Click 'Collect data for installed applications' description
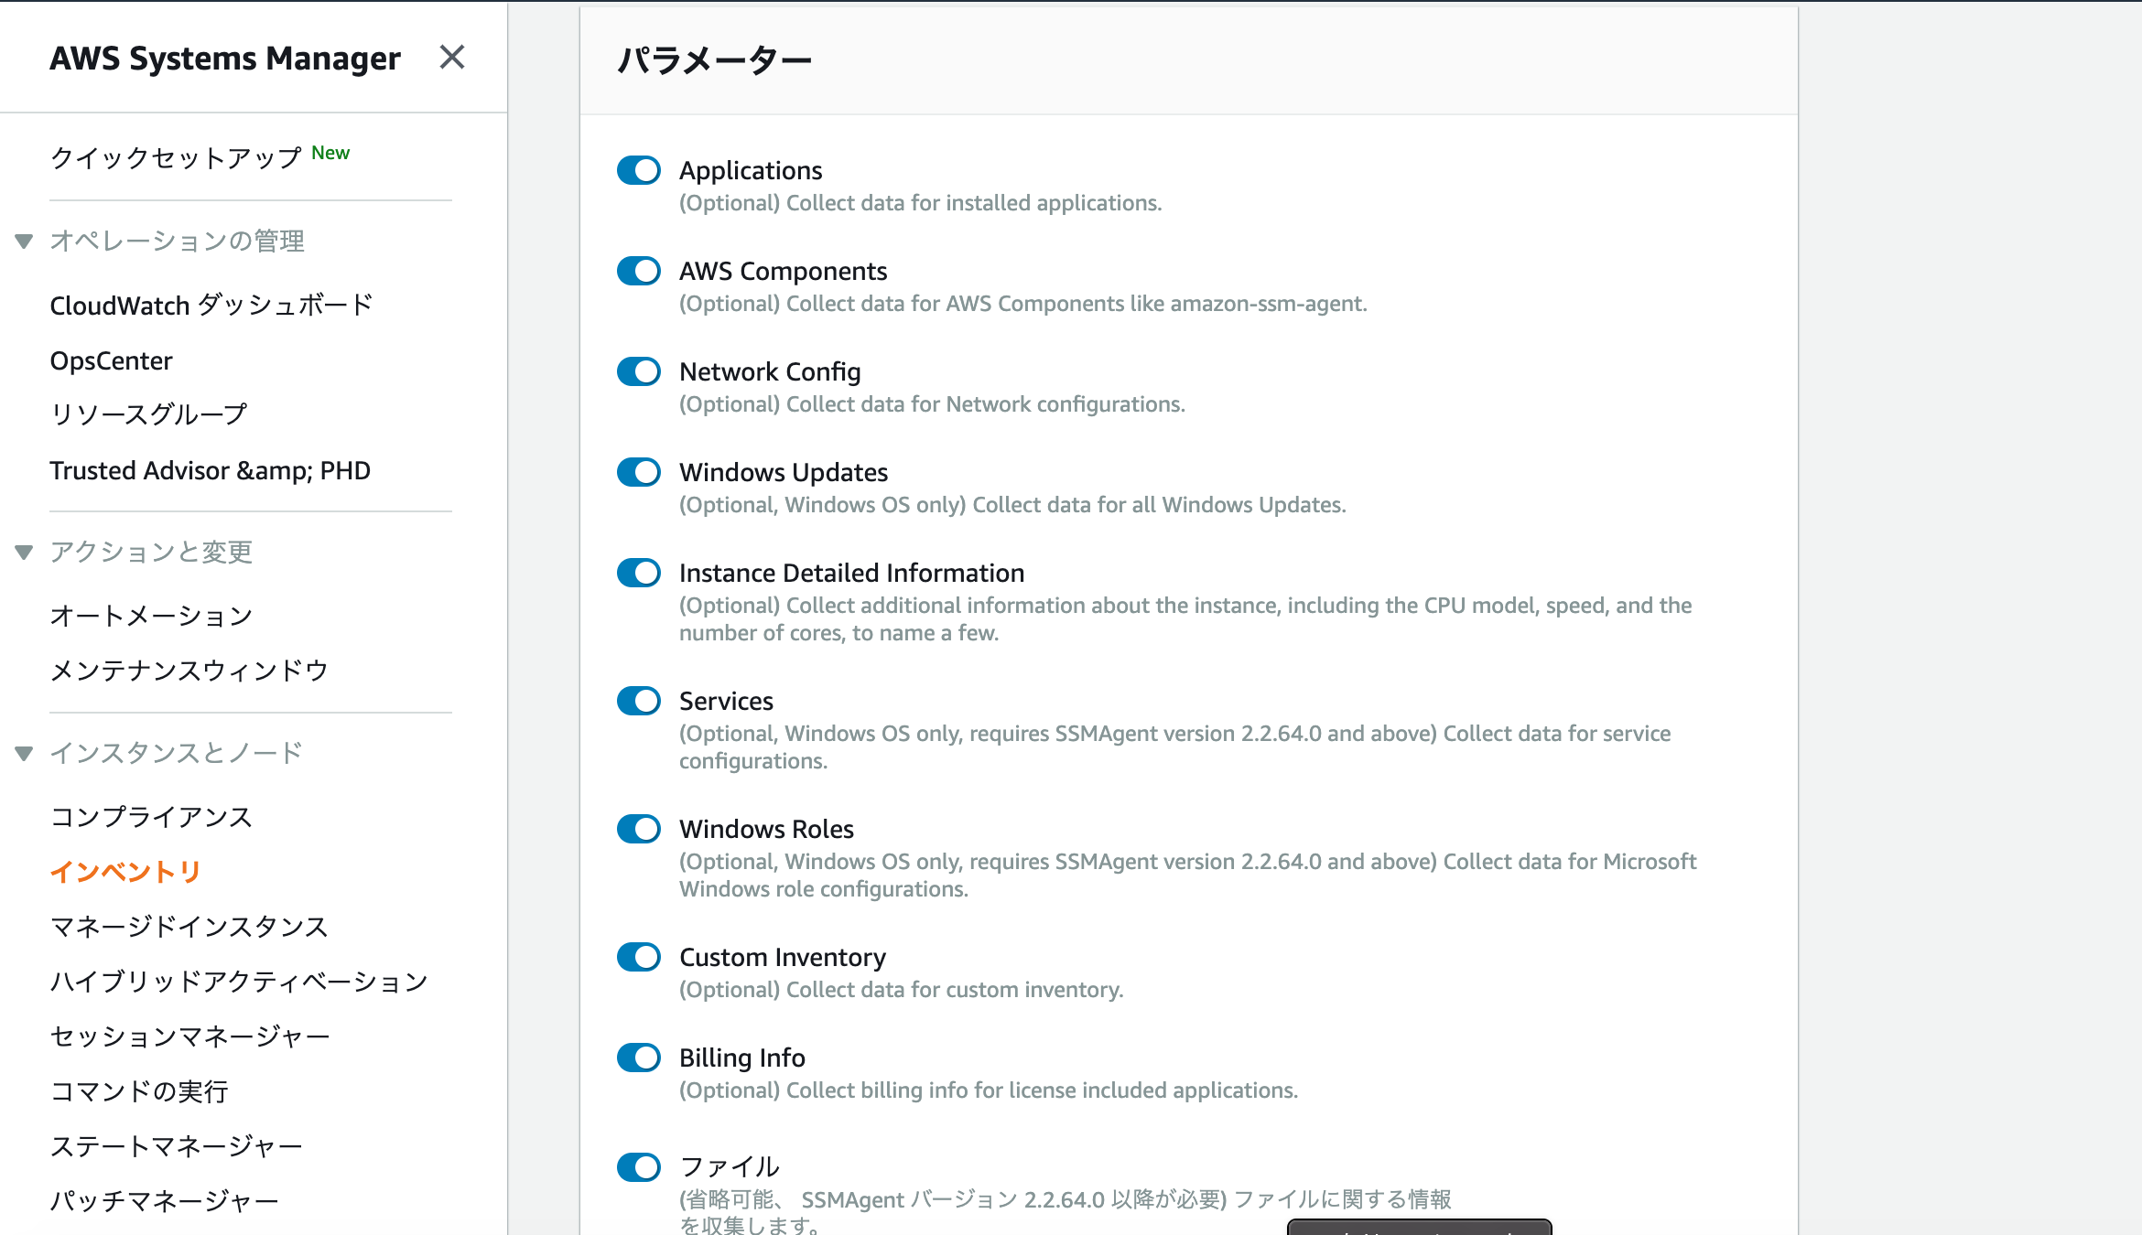 [x=920, y=203]
